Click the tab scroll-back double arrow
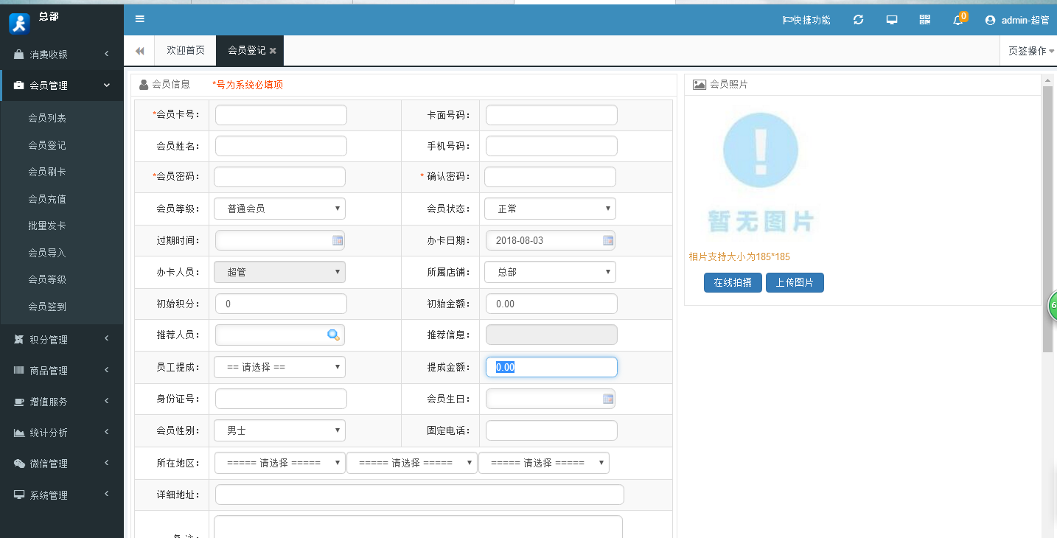 [x=139, y=51]
